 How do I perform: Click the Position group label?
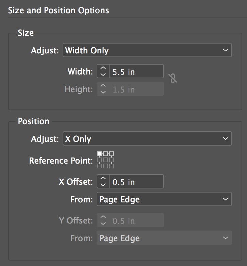click(34, 121)
